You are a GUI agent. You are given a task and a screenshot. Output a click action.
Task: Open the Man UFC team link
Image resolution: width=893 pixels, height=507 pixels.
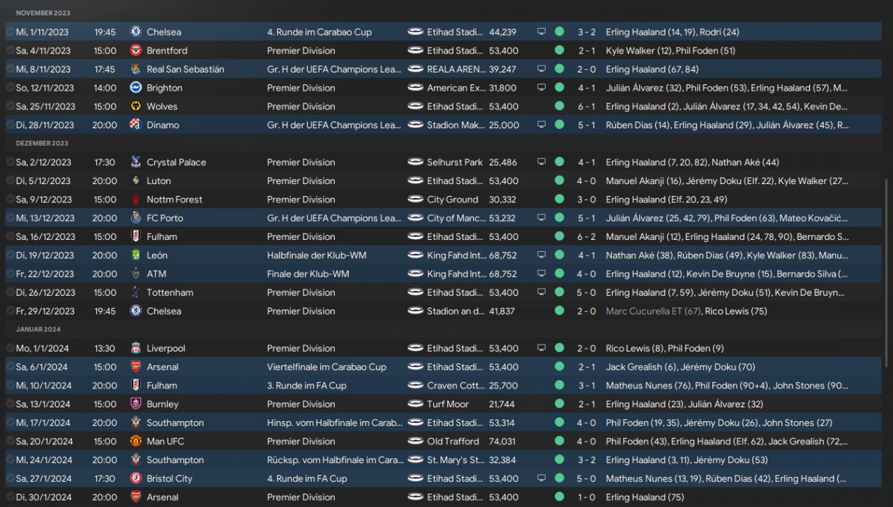point(165,441)
